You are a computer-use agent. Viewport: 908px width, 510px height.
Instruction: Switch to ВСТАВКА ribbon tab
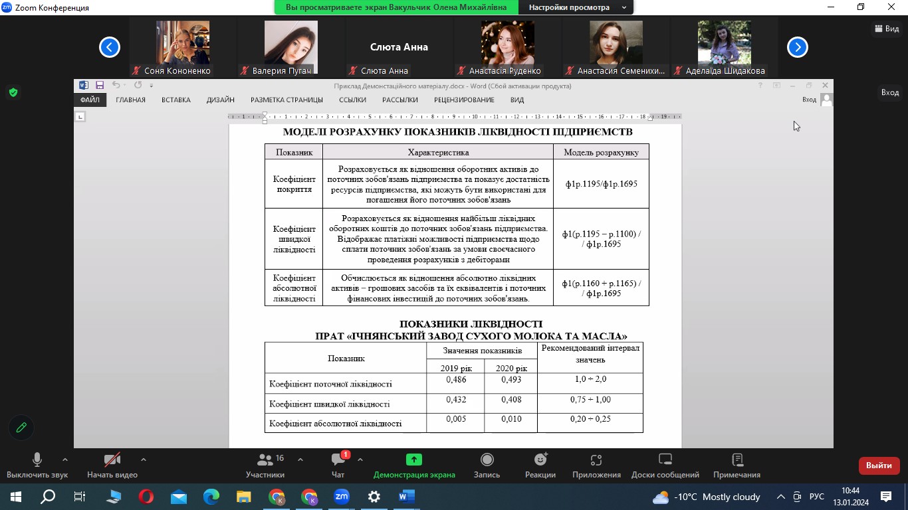[x=176, y=100]
